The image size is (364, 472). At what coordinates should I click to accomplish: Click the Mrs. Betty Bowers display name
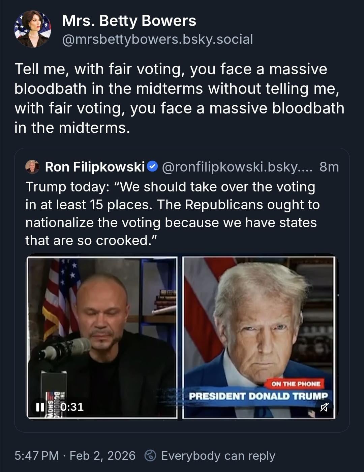click(x=129, y=21)
